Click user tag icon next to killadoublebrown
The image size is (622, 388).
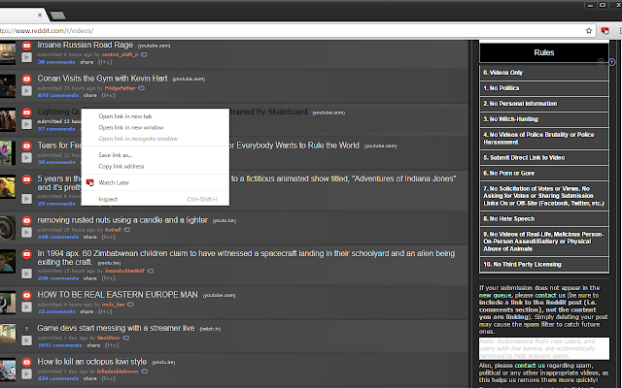(x=145, y=372)
